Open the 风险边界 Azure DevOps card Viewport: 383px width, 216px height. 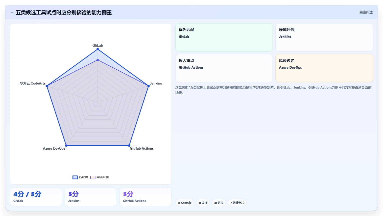click(324, 68)
